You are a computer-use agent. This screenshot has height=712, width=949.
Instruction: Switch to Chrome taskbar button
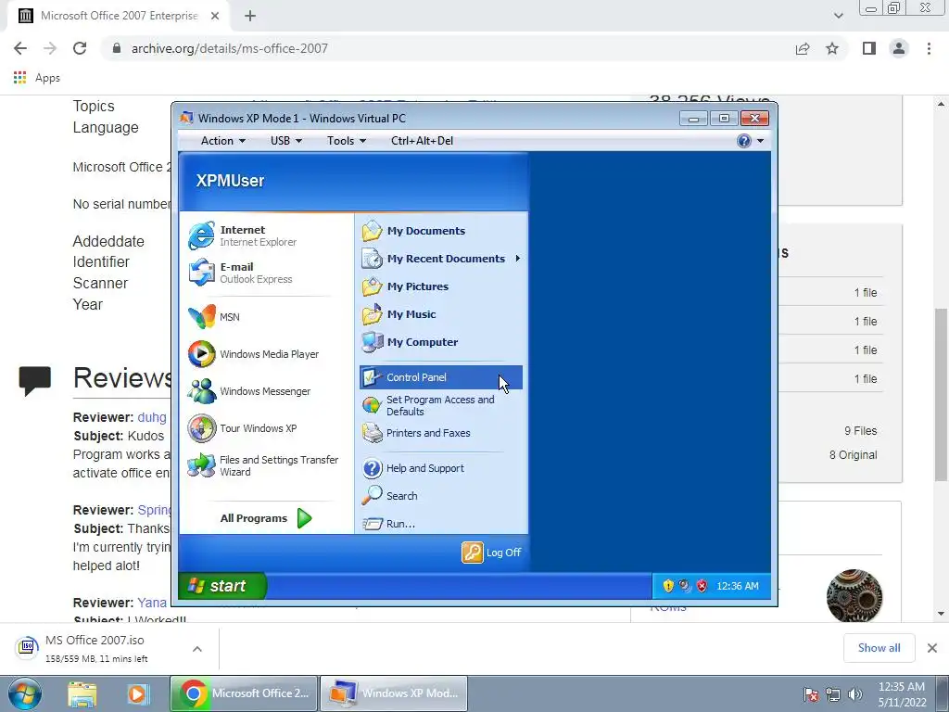point(244,693)
